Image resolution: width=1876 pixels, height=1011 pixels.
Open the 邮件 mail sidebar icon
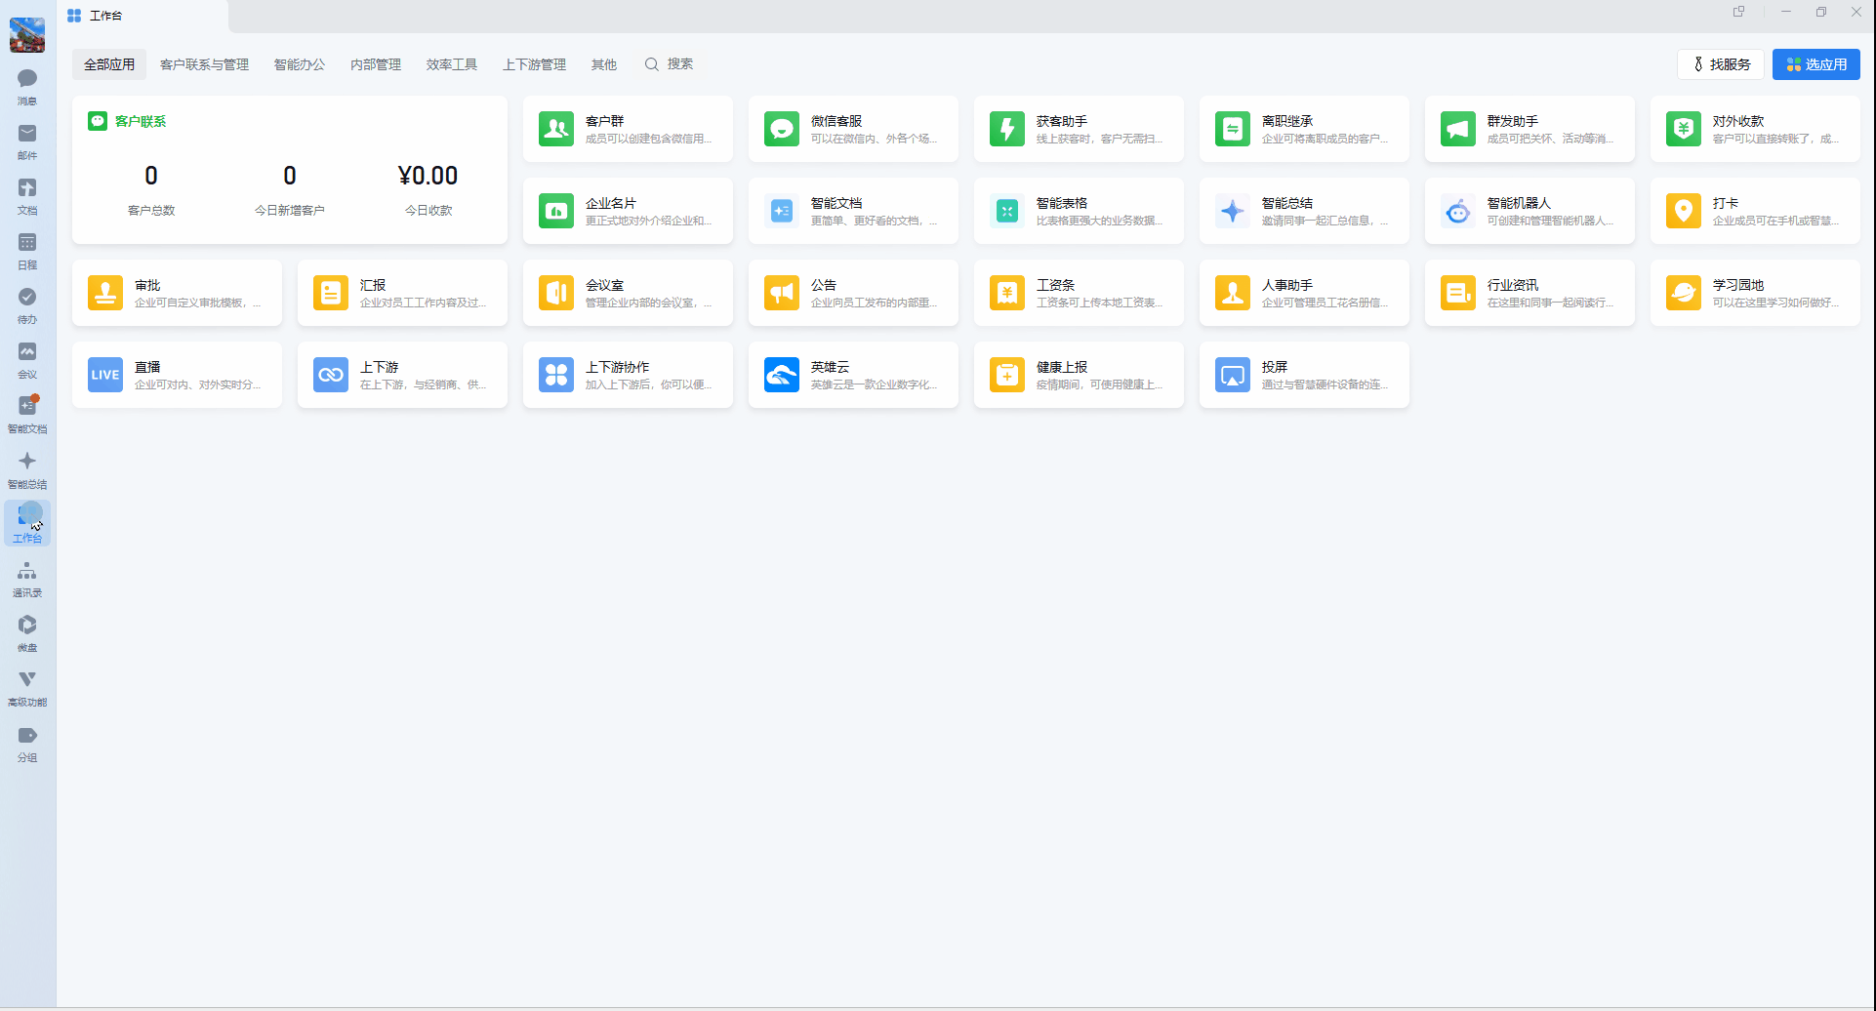click(27, 142)
